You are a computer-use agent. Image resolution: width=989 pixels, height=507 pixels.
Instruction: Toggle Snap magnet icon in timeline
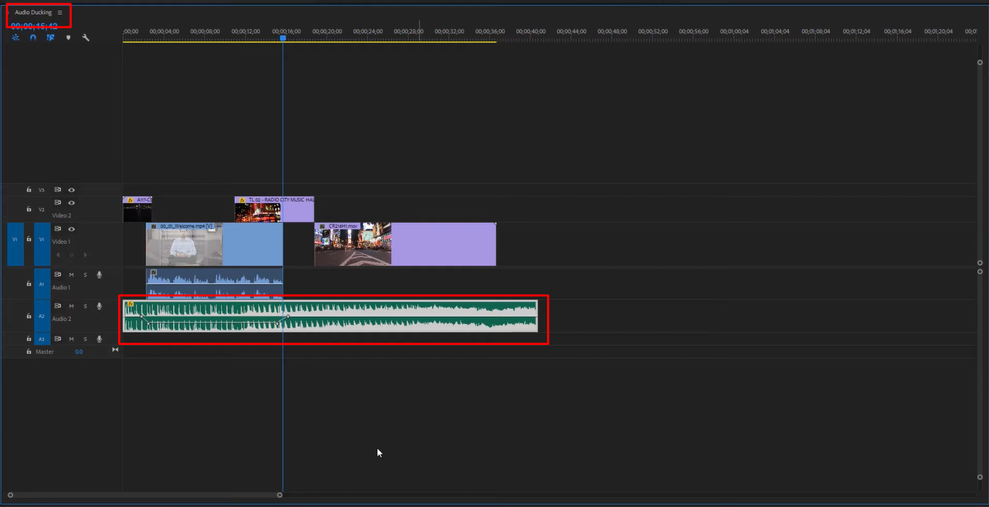click(x=33, y=37)
